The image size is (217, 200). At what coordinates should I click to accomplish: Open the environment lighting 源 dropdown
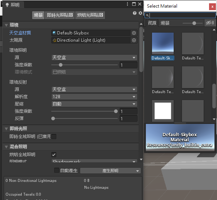point(94,58)
